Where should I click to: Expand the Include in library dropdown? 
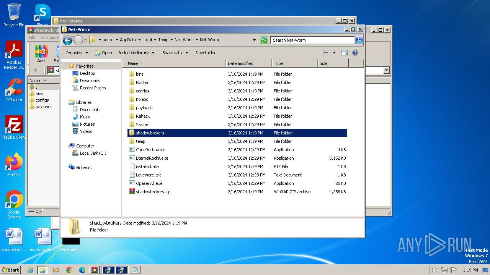click(x=136, y=53)
